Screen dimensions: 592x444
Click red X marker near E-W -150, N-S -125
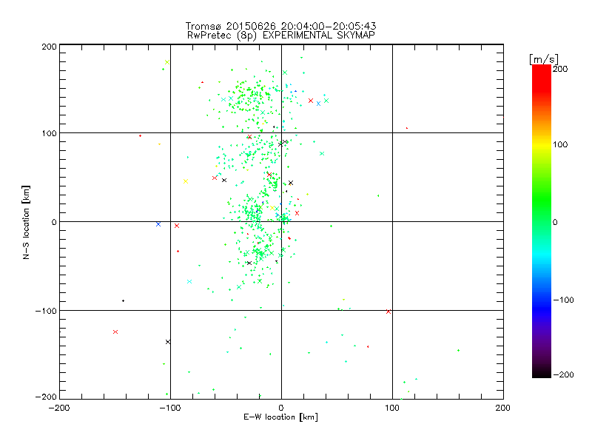click(115, 332)
